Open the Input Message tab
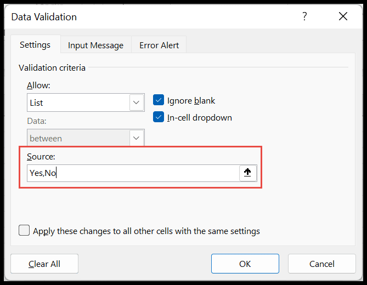The image size is (367, 285). [x=95, y=45]
